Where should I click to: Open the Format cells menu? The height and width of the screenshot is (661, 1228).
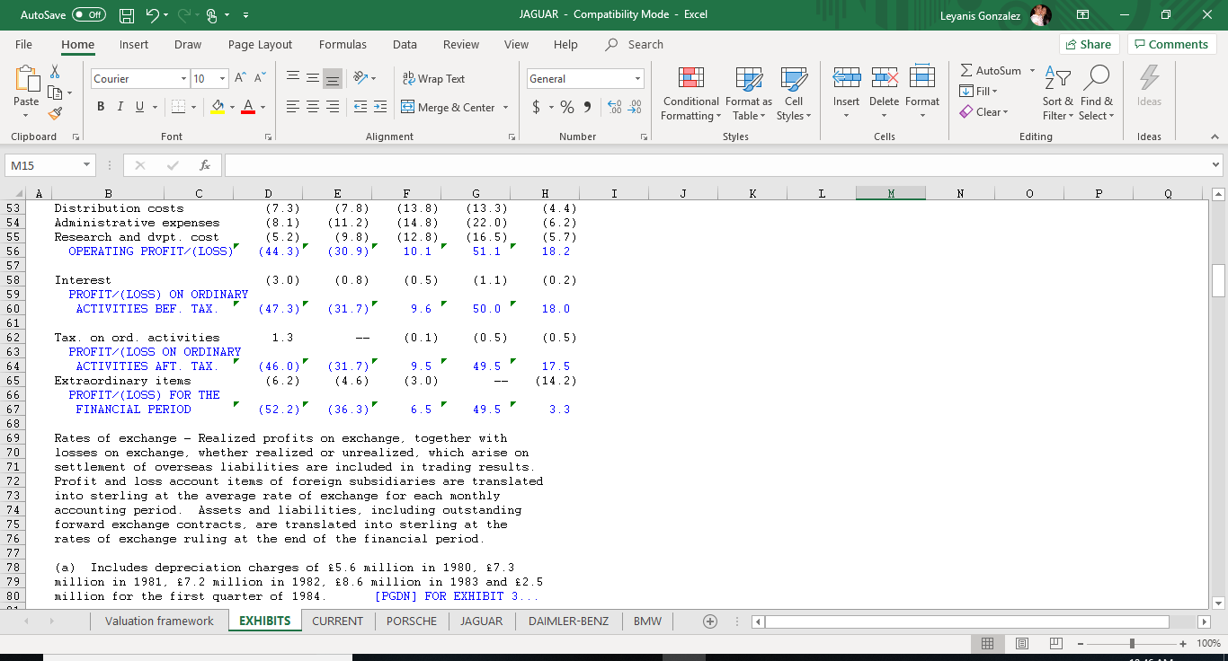click(x=922, y=93)
